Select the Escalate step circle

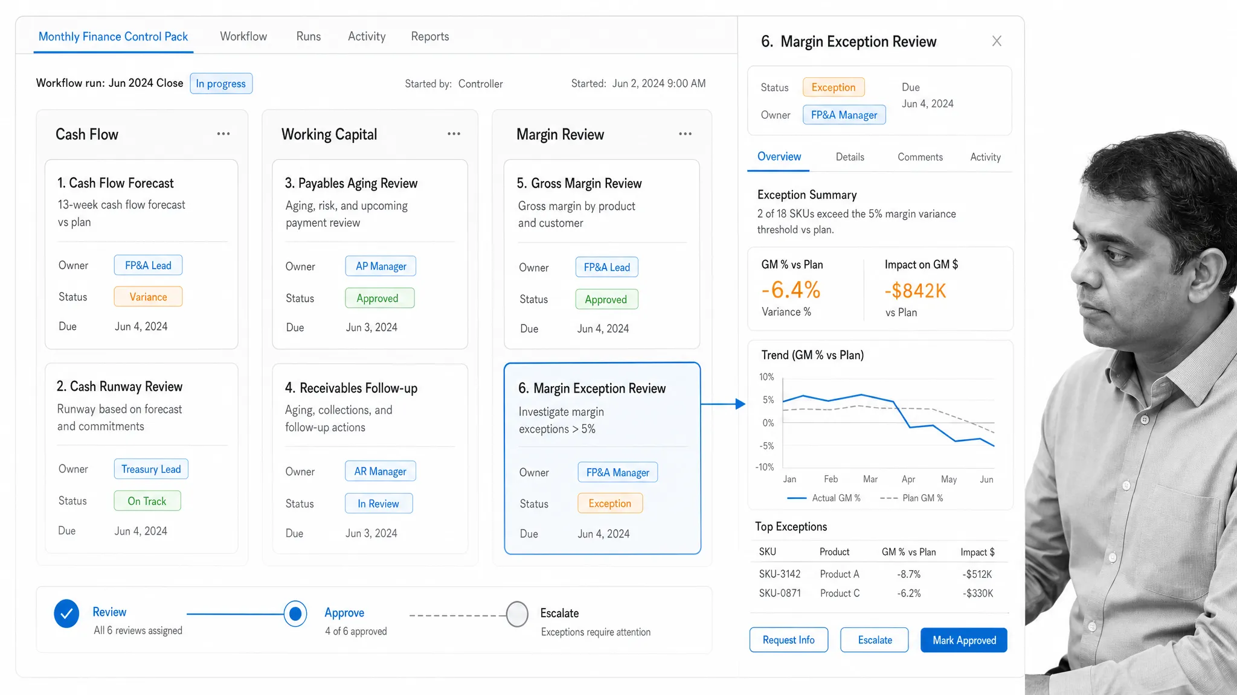pyautogui.click(x=517, y=614)
